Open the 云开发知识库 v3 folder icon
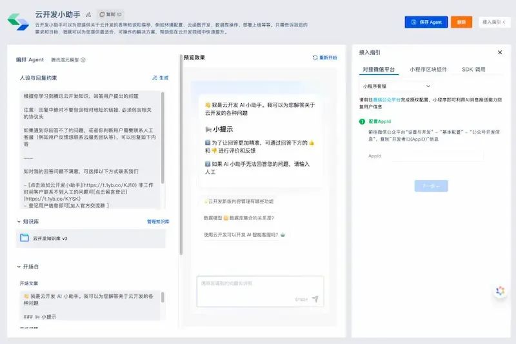The height and width of the screenshot is (344, 516). pyautogui.click(x=25, y=238)
